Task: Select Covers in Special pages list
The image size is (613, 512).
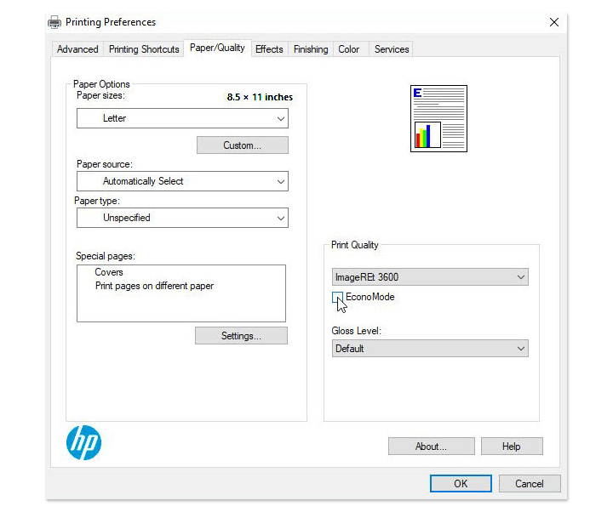Action: click(x=109, y=272)
